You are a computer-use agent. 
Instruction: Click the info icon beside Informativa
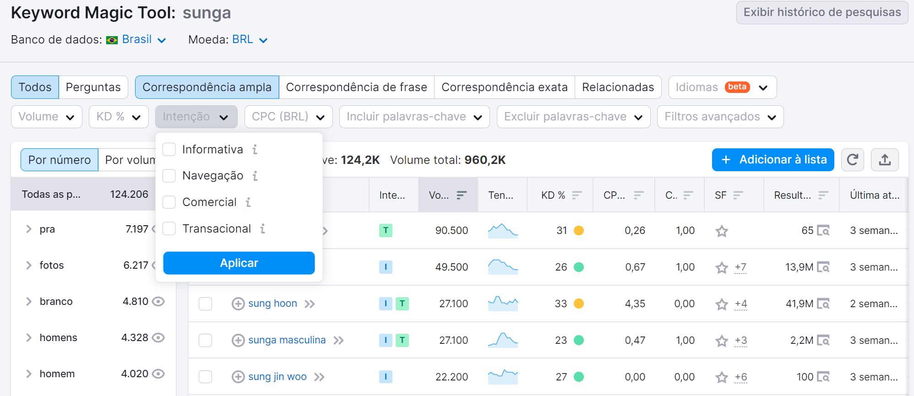click(255, 149)
